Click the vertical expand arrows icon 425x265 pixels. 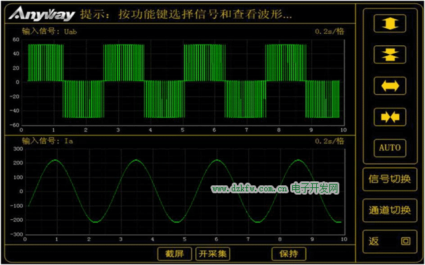(x=390, y=23)
